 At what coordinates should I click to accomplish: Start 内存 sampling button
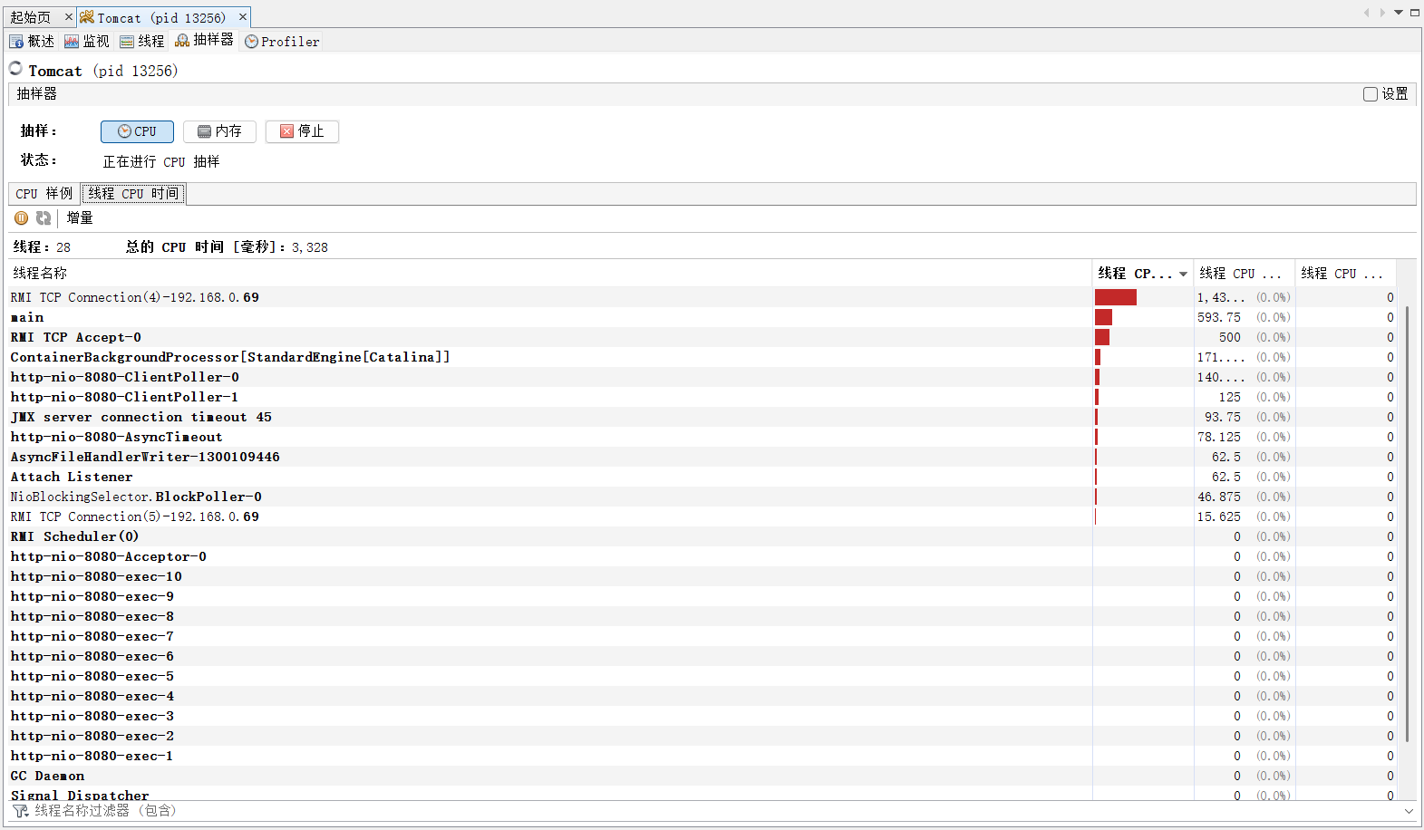click(219, 131)
